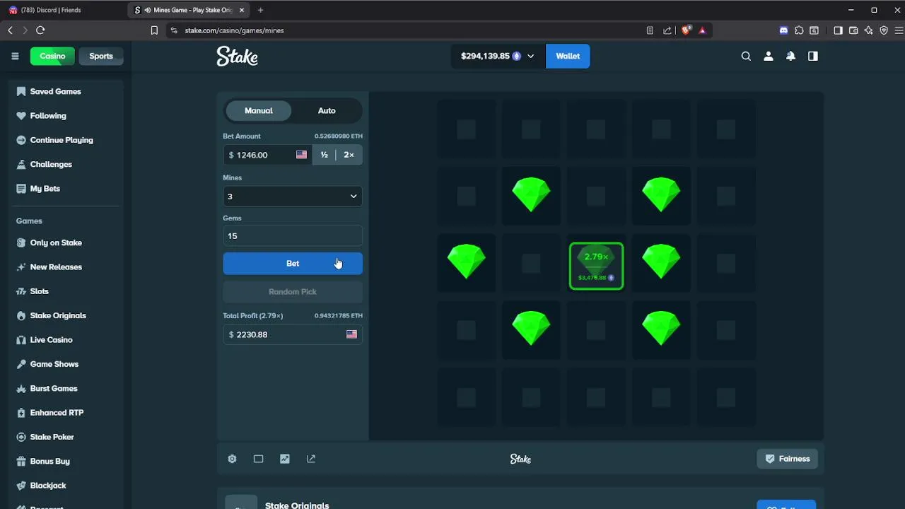Image resolution: width=905 pixels, height=509 pixels.
Task: Click the Brave VPN shield icon
Action: [884, 30]
